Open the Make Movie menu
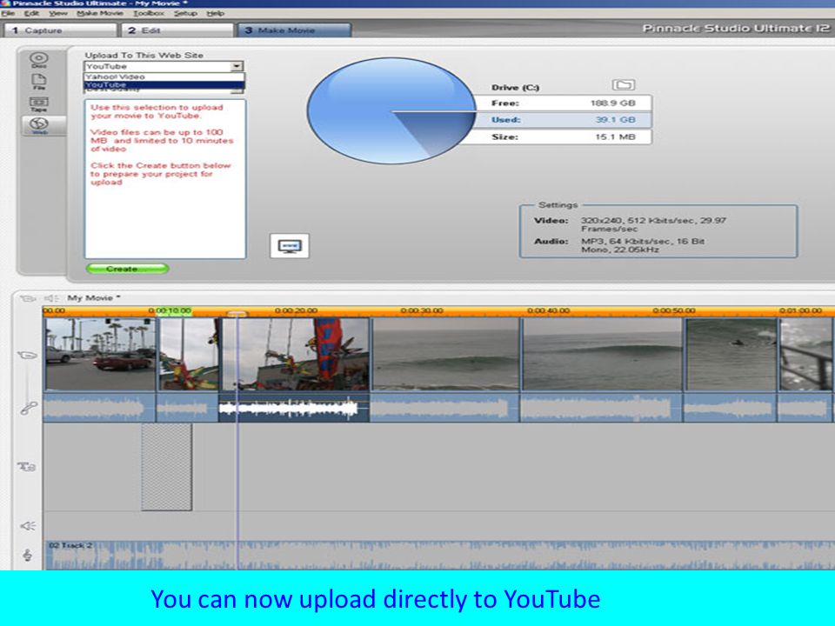Image resolution: width=835 pixels, height=626 pixels. pos(99,13)
